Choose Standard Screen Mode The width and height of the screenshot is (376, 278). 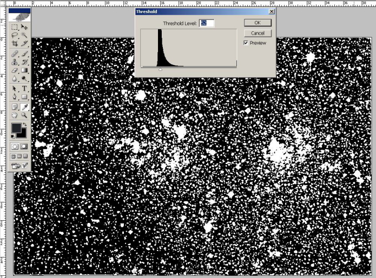tap(14, 157)
